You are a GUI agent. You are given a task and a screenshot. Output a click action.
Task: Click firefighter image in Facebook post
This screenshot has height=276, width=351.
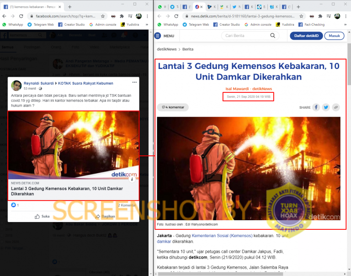pyautogui.click(x=74, y=145)
